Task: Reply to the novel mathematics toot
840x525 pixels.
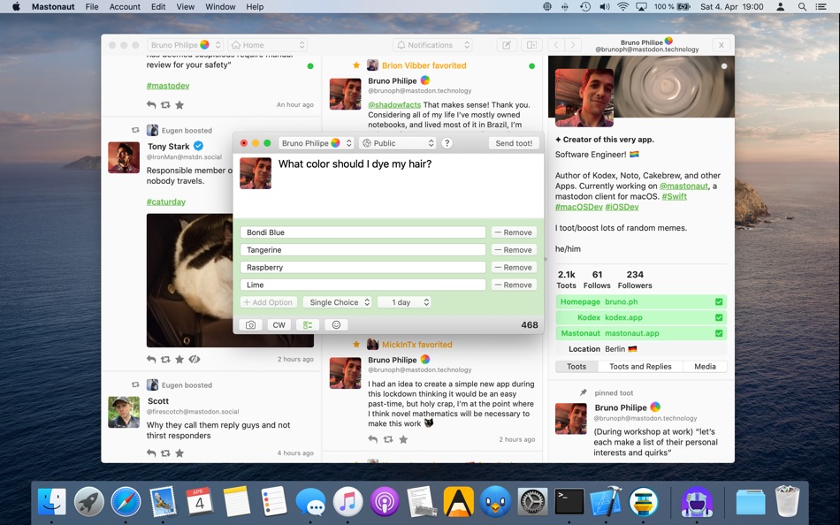Action: point(373,439)
